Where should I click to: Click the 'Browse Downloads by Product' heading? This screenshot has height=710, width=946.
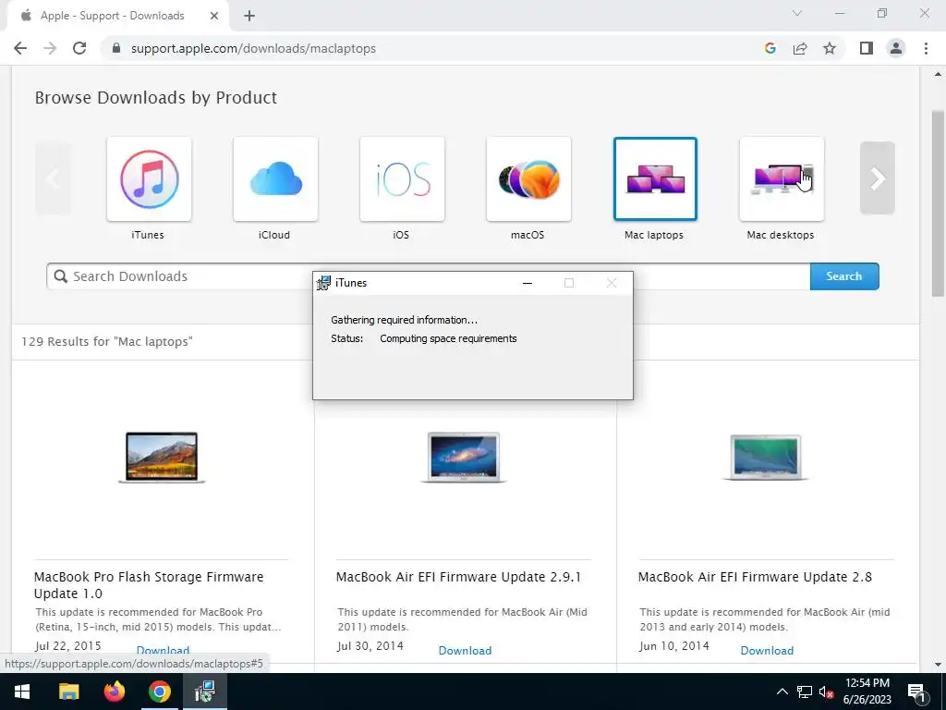pos(155,97)
